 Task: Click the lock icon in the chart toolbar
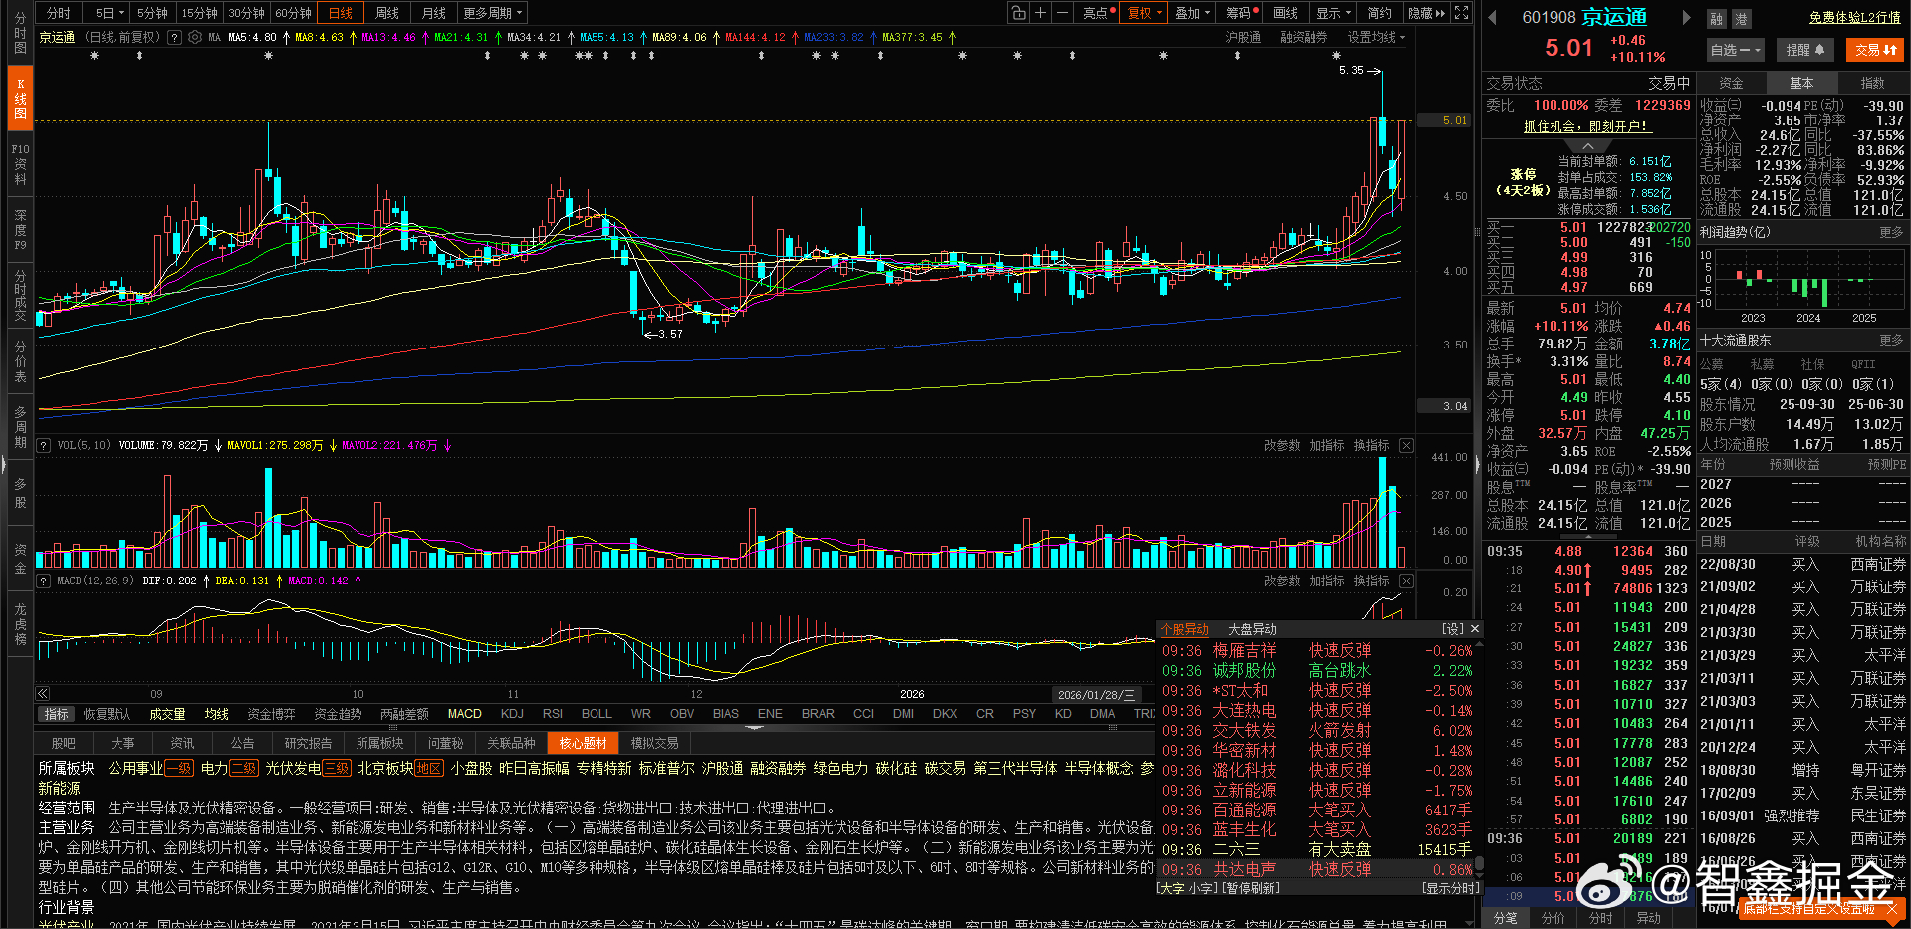tap(1017, 12)
